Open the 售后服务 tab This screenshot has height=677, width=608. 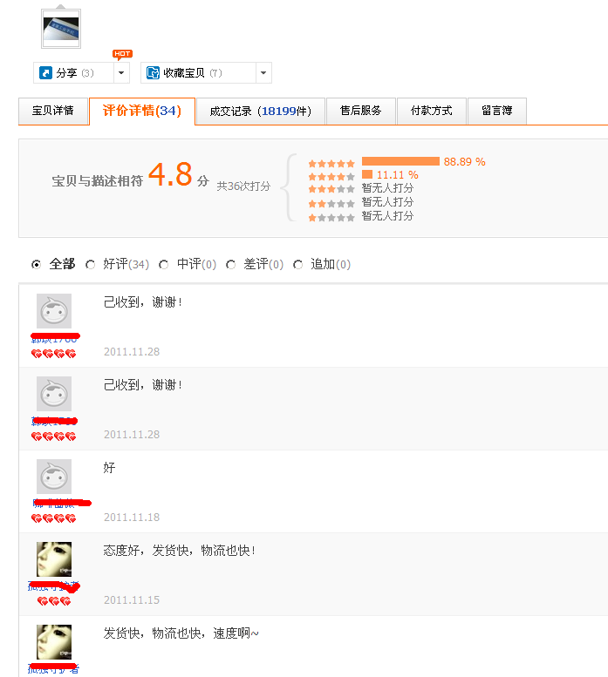point(360,112)
